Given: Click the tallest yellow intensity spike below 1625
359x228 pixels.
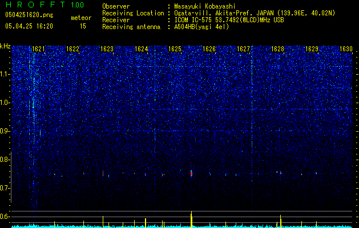Looking at the screenshot, I should [x=191, y=219].
